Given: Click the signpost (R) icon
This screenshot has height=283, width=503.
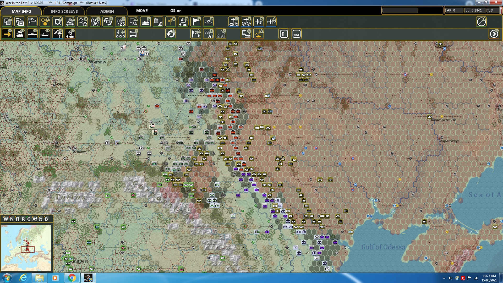Looking at the screenshot, I should point(171,22).
